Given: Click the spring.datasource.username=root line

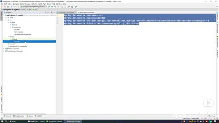Looking at the screenshot, I should point(83,15).
